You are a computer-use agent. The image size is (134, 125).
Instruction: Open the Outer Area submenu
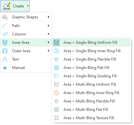click(x=26, y=51)
